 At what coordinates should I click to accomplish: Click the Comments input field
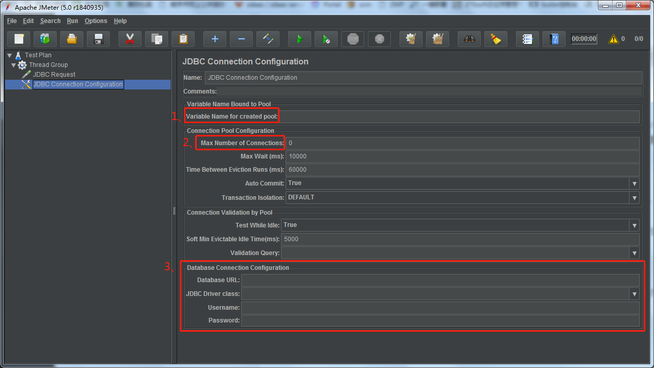tap(430, 91)
